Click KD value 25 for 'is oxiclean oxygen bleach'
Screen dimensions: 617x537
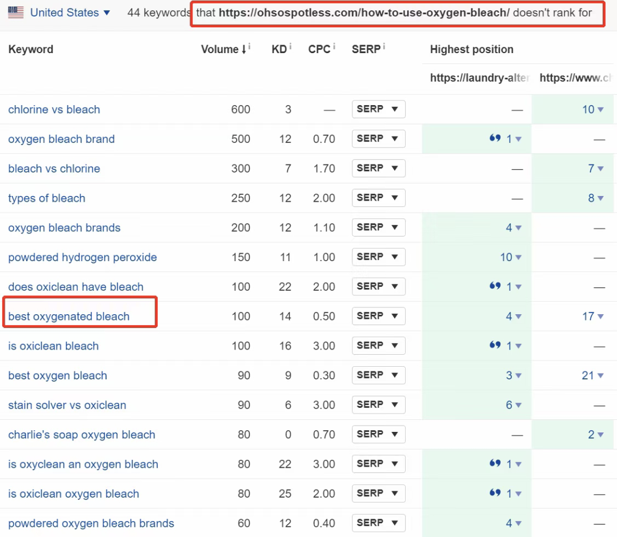click(x=285, y=494)
